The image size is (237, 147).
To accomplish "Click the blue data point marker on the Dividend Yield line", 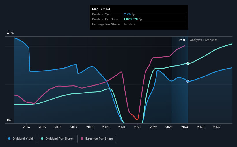I will pos(188,82).
